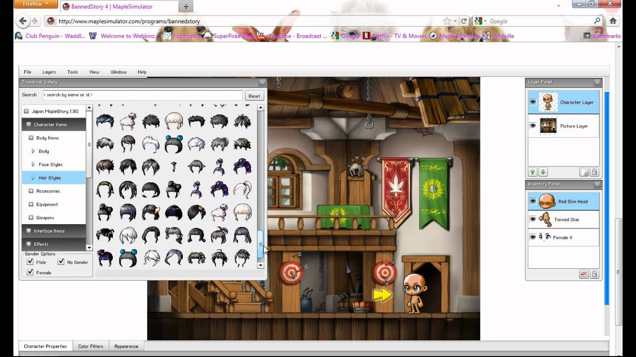This screenshot has width=636, height=357.
Task: Expand the Accessories category
Action: pos(31,191)
